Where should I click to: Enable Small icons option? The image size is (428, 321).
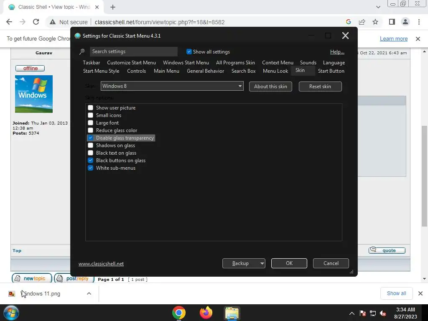tap(90, 115)
